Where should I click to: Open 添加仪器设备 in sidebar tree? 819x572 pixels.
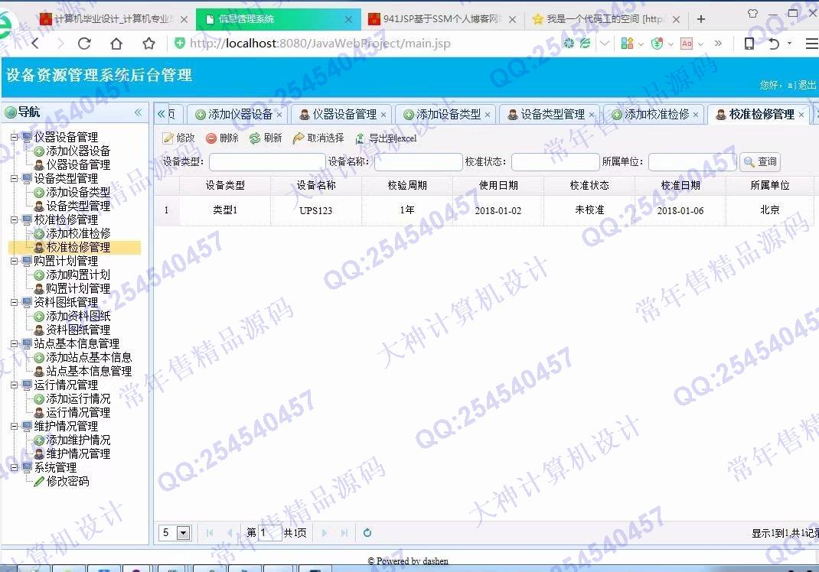pyautogui.click(x=78, y=151)
